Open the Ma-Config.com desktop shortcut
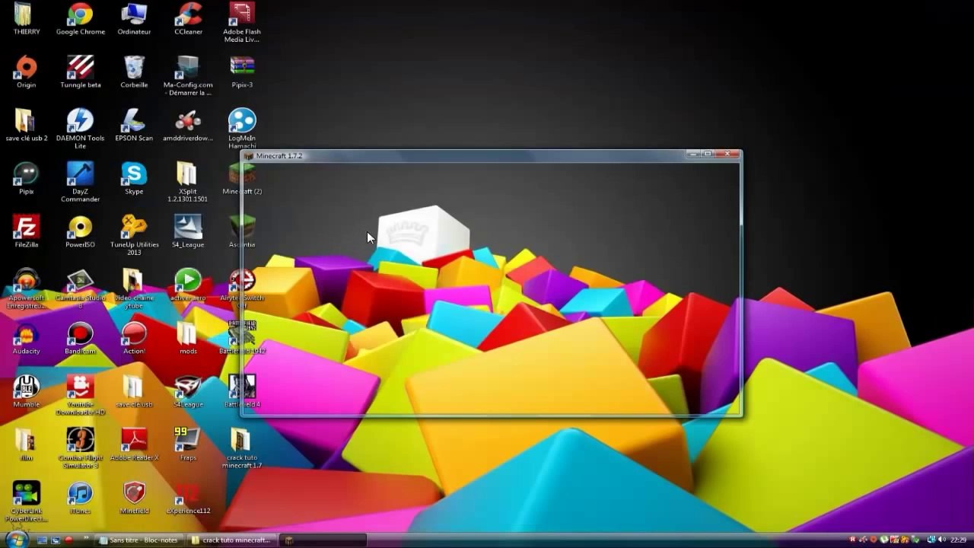 [188, 76]
